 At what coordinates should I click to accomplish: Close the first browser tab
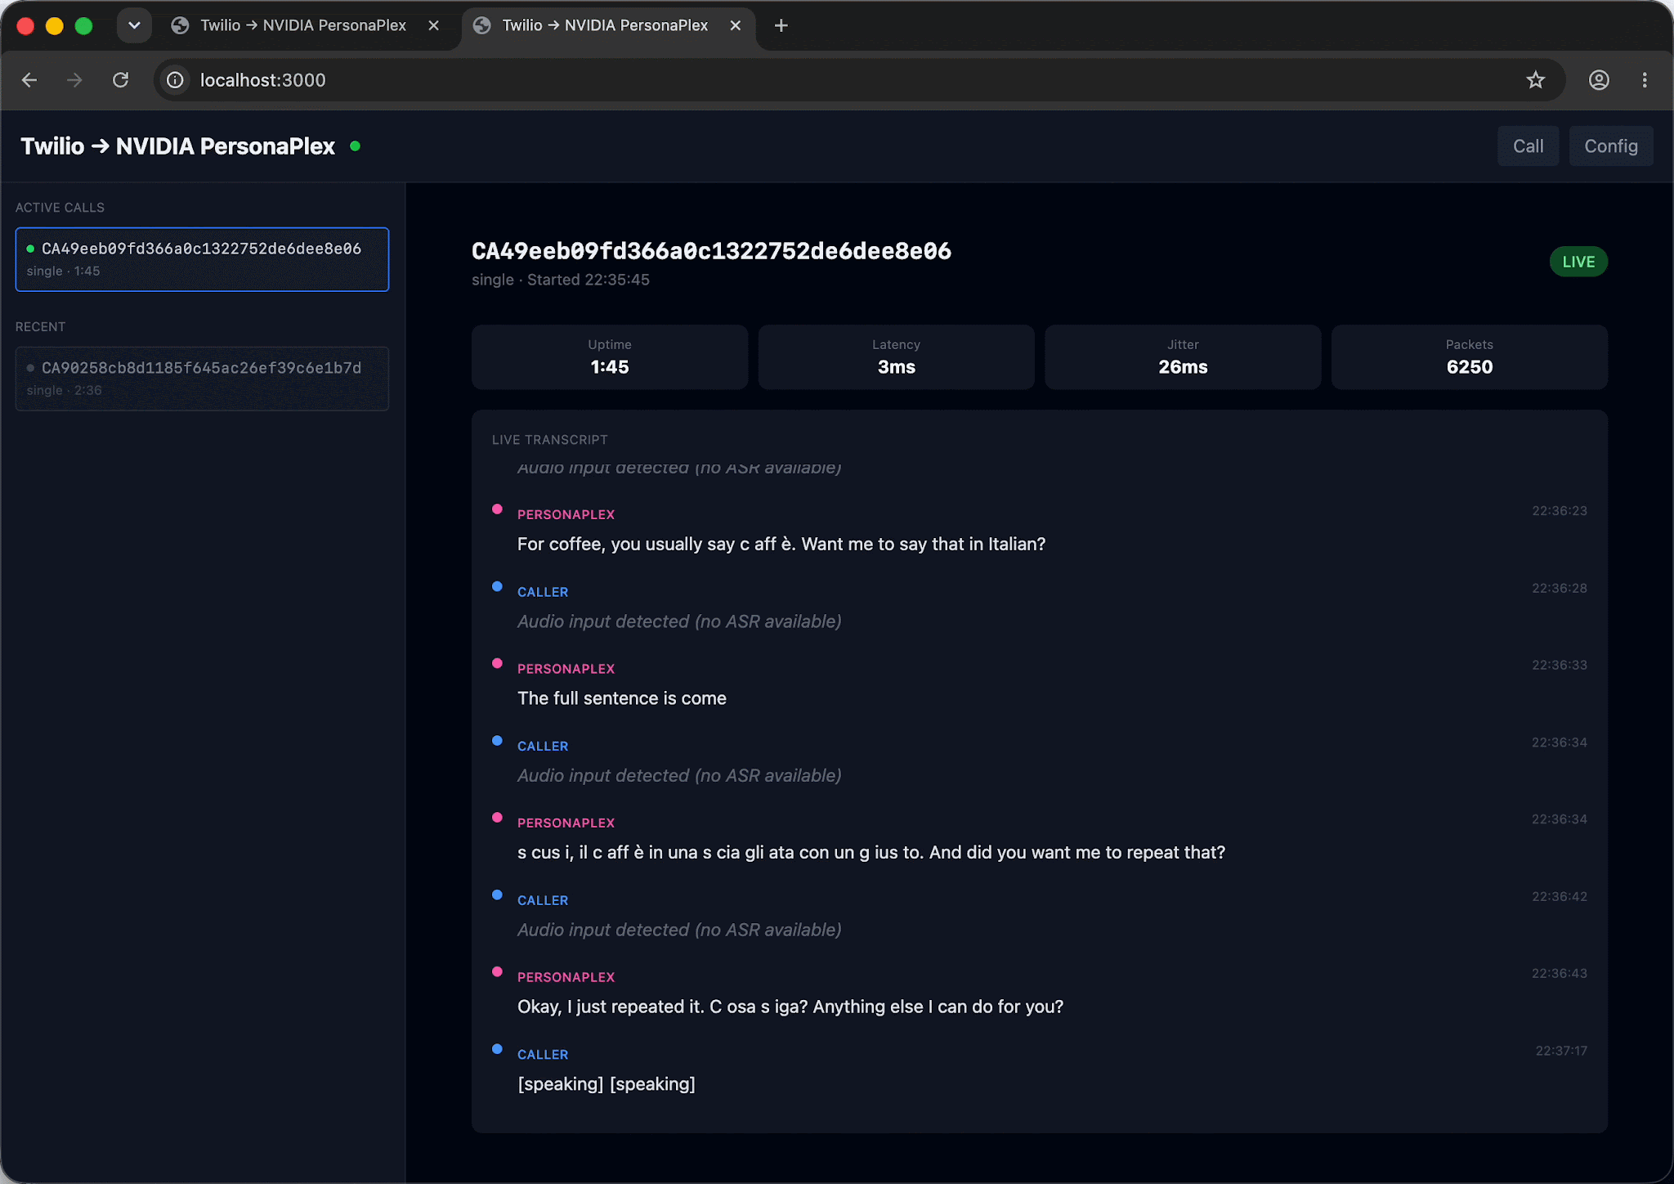[433, 25]
